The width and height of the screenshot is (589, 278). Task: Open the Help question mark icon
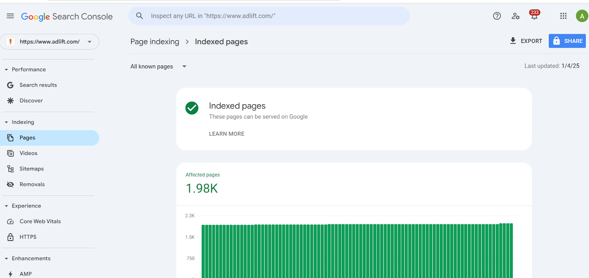click(x=497, y=16)
